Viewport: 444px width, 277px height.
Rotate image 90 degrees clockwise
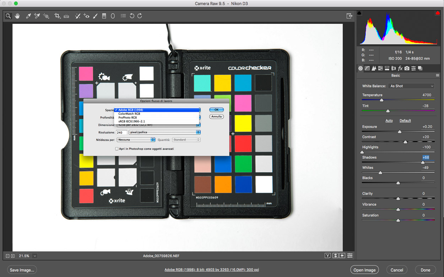tap(140, 16)
